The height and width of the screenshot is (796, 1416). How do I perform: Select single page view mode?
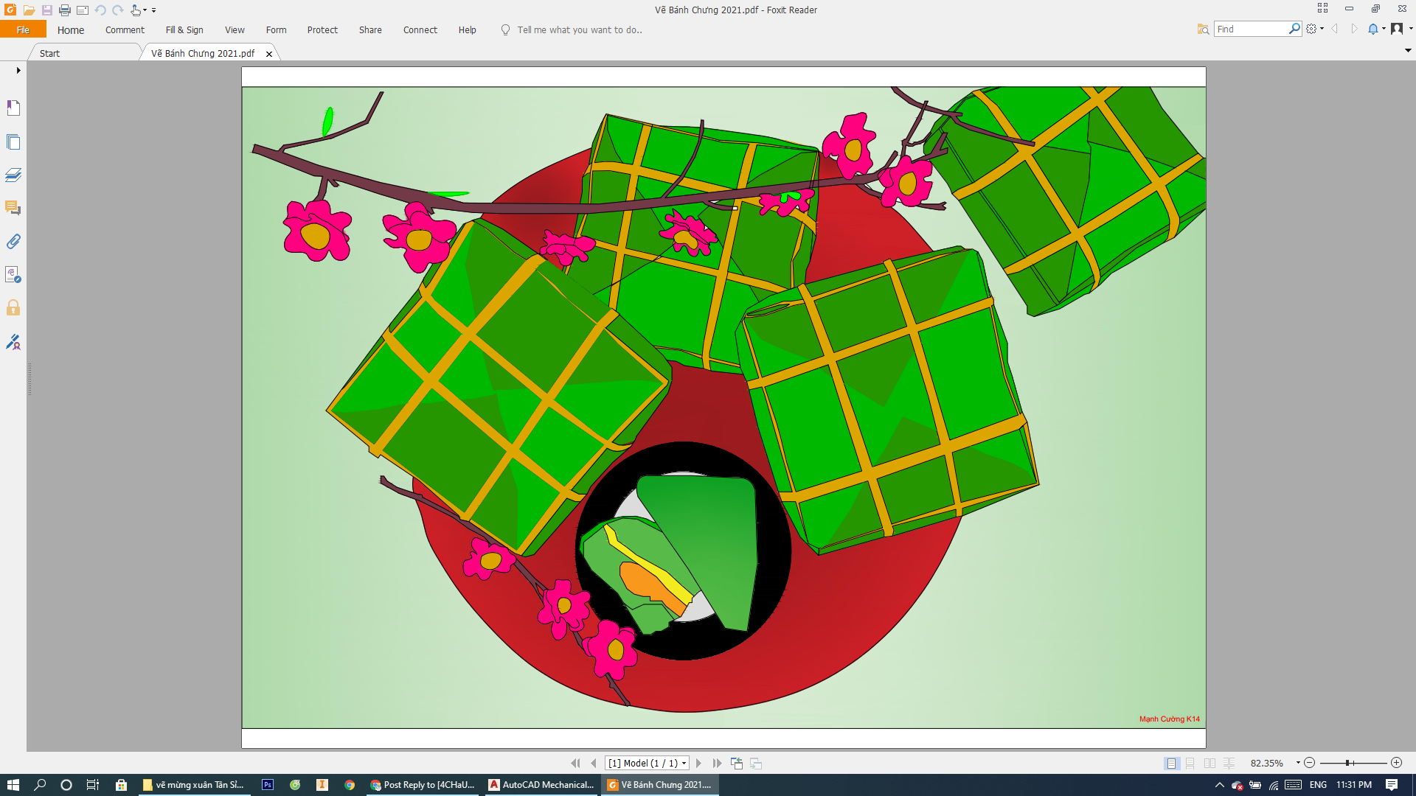point(1171,763)
